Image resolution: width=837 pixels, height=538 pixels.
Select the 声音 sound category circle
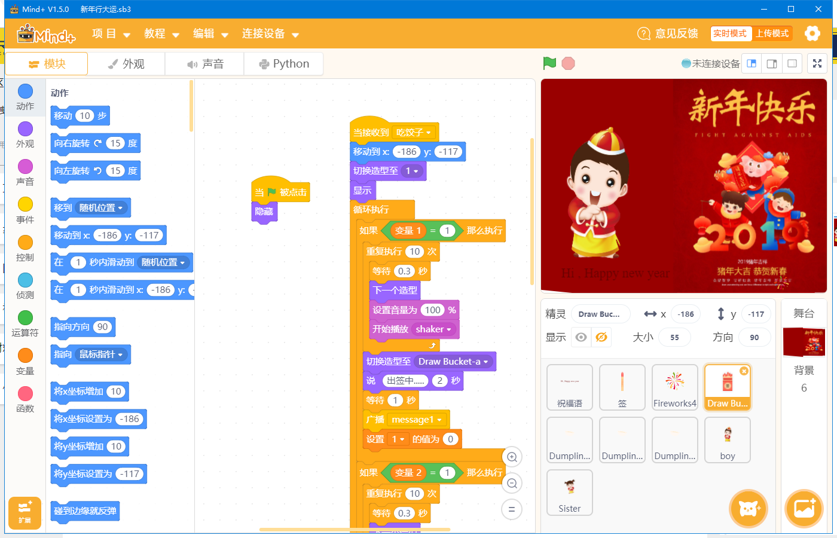click(x=25, y=167)
